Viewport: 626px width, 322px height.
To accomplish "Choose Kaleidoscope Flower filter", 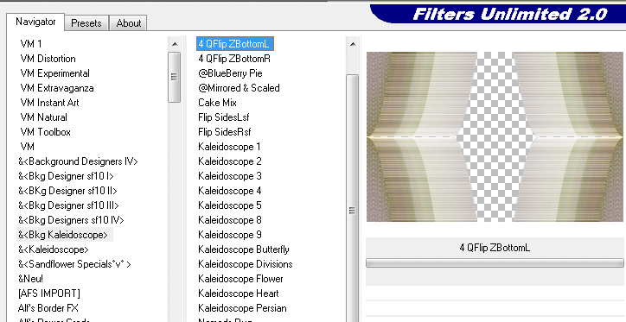I will pyautogui.click(x=240, y=279).
